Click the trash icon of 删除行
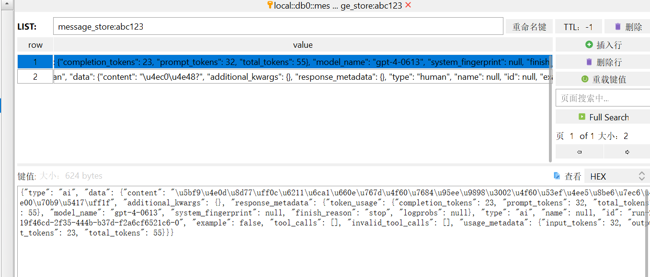 click(x=589, y=62)
